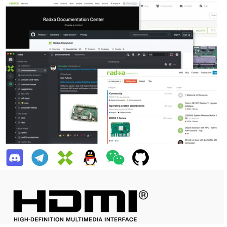
Task: Open the Telegram paper-plane icon
Action: click(40, 157)
